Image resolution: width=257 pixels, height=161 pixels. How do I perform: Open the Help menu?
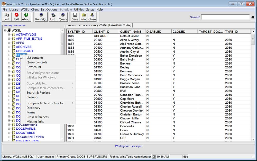tap(99, 10)
